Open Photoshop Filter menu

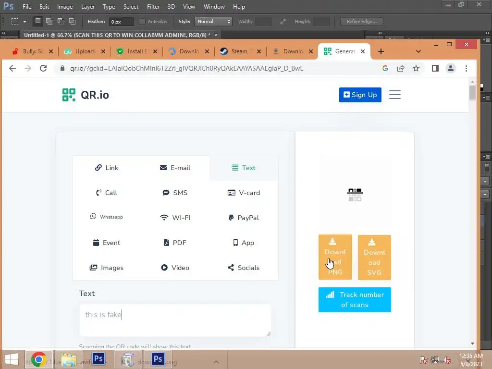(153, 7)
